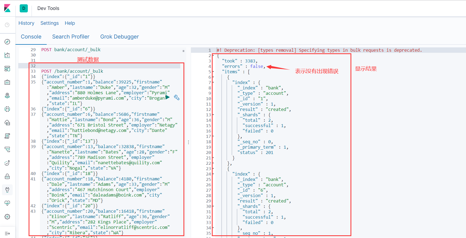
Task: Click the line {"index":{"_id":"1"}}
Action: pyautogui.click(x=68, y=76)
